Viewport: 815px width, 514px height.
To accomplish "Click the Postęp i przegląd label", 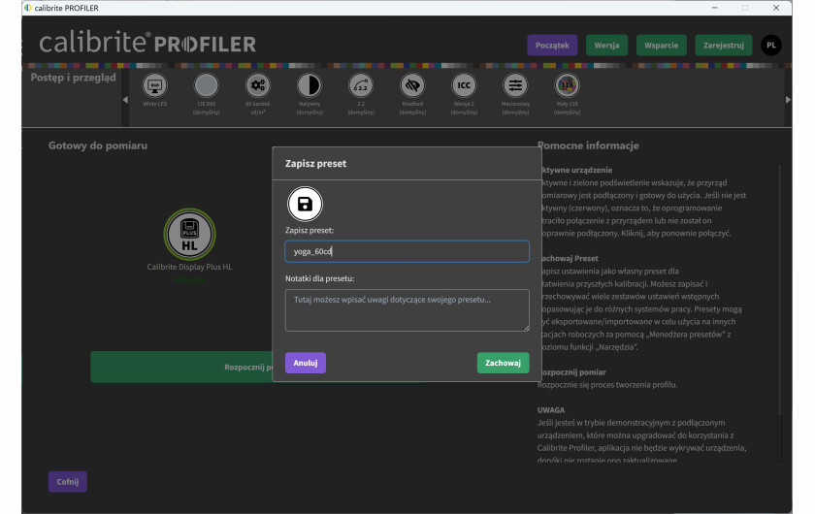I will coord(74,78).
